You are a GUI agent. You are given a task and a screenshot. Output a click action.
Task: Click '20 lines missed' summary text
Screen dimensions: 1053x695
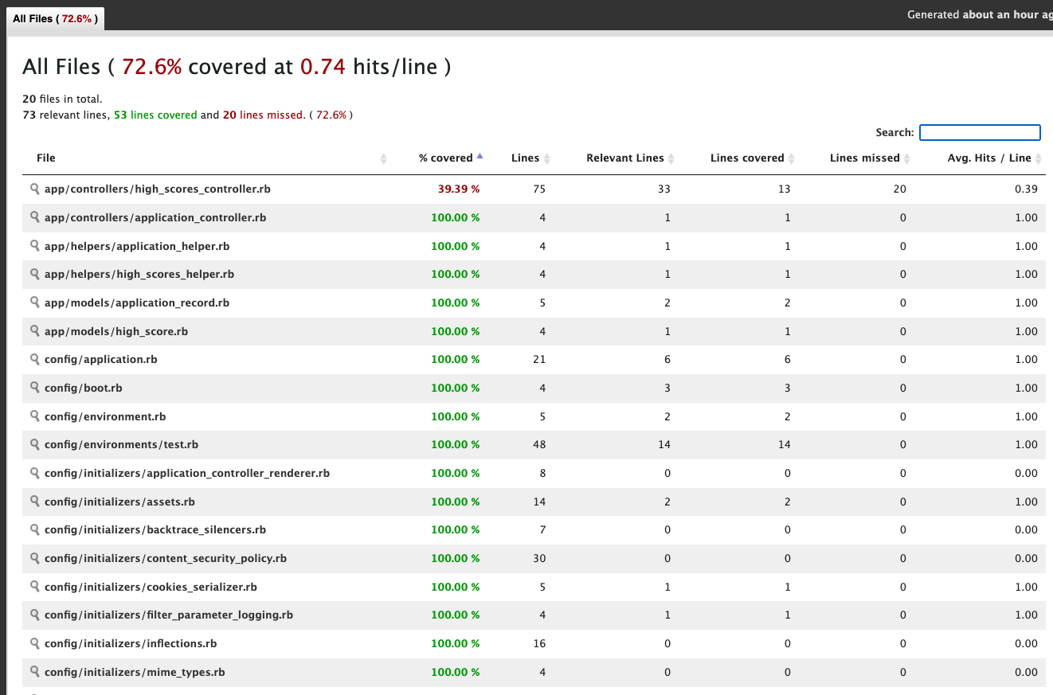coord(263,115)
